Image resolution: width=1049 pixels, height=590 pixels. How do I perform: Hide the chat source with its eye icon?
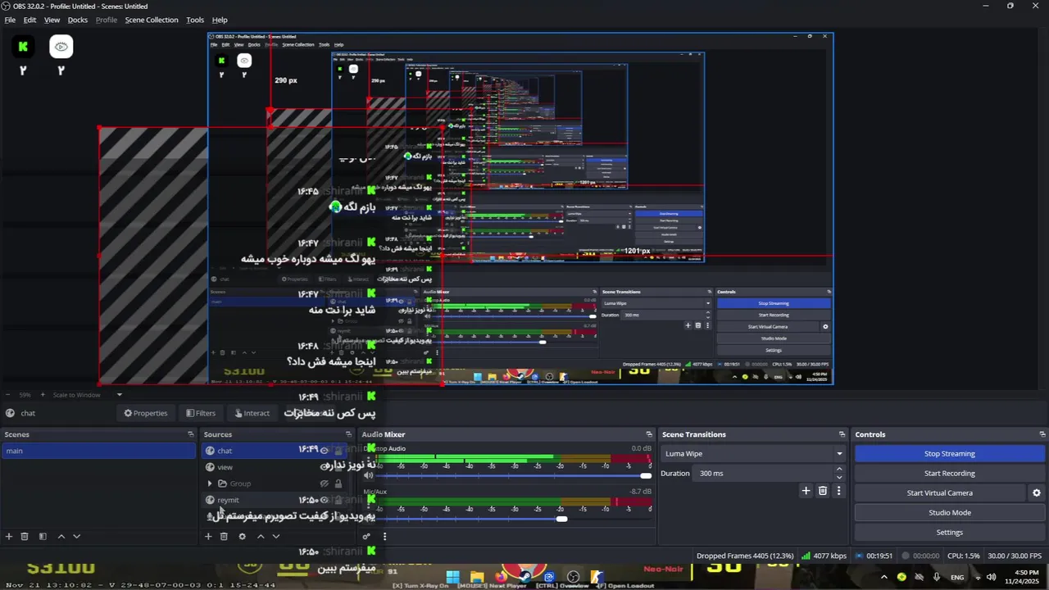325,450
